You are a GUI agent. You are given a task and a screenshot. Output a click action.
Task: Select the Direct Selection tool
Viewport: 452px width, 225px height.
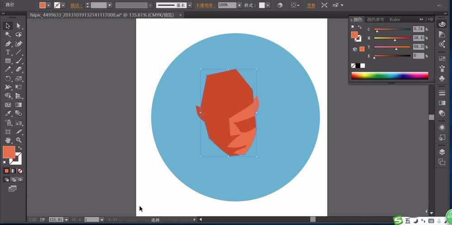click(19, 26)
